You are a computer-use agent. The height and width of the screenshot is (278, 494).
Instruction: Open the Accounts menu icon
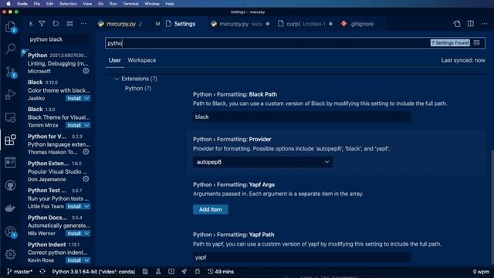pos(10,232)
